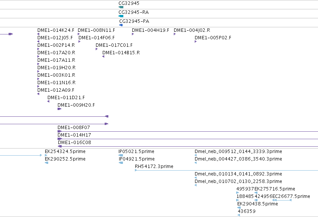Click the 436359 feature label
The width and height of the screenshot is (318, 217).
[247, 211]
